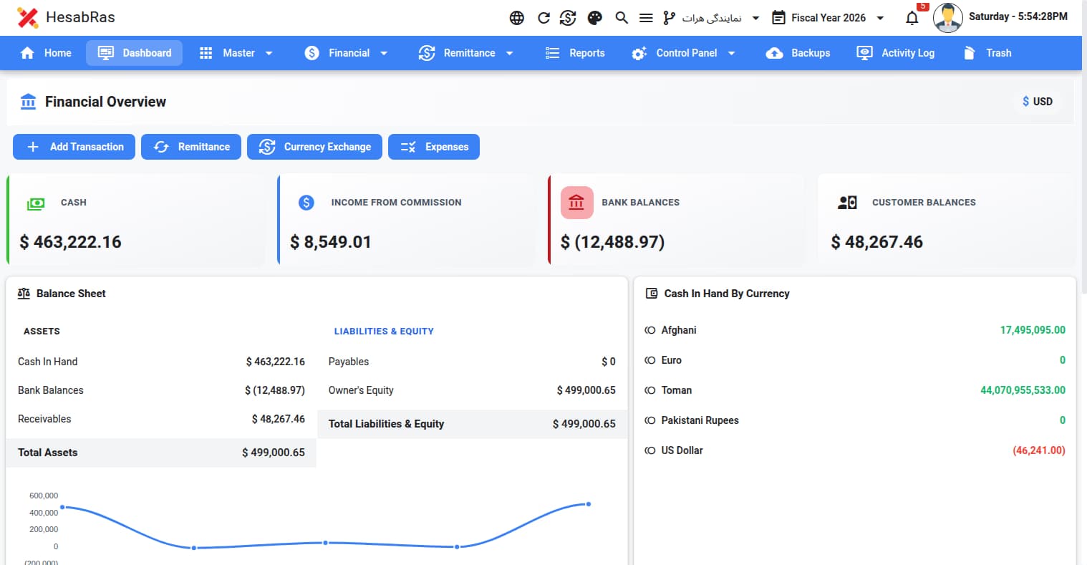1087x565 pixels.
Task: Click the red Bank Balances icon
Action: [577, 203]
